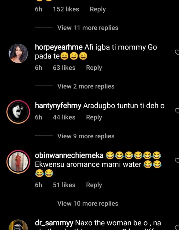
Task: Like horpeyearhme's comment with the heart
Action: [x=177, y=52]
